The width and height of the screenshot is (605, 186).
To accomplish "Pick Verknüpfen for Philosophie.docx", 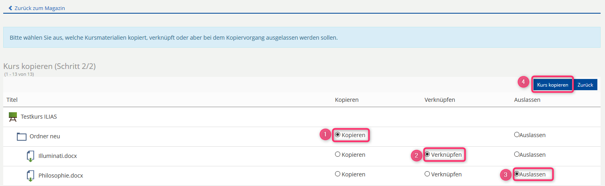I will click(427, 174).
